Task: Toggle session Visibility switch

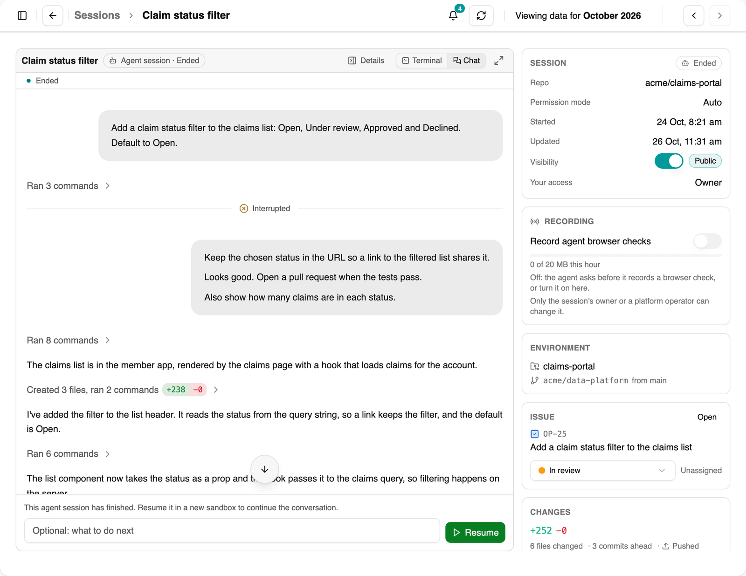Action: pyautogui.click(x=669, y=161)
